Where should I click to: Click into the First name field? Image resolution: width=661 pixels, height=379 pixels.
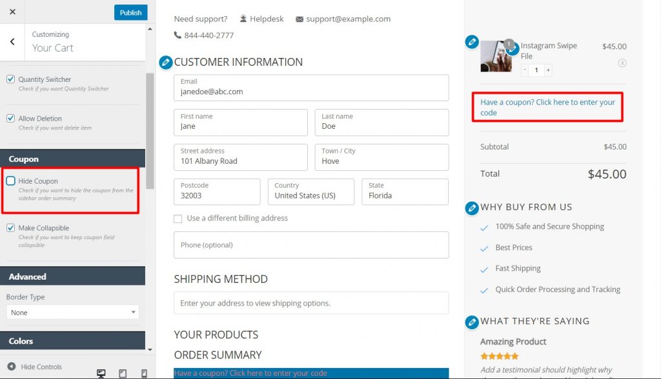241,122
